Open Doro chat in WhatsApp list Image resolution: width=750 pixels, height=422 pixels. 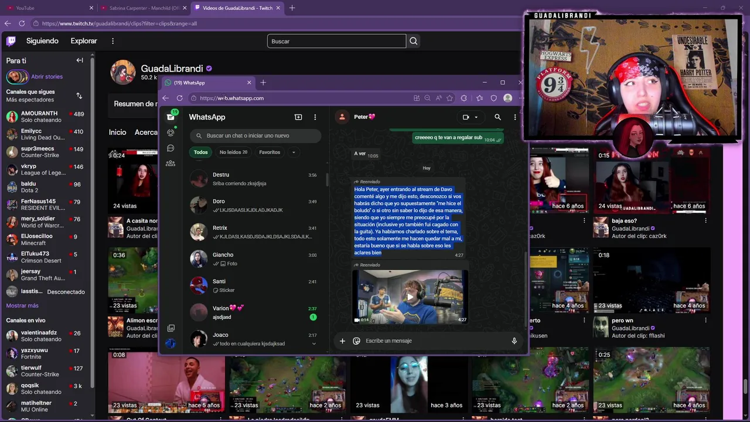click(x=255, y=205)
